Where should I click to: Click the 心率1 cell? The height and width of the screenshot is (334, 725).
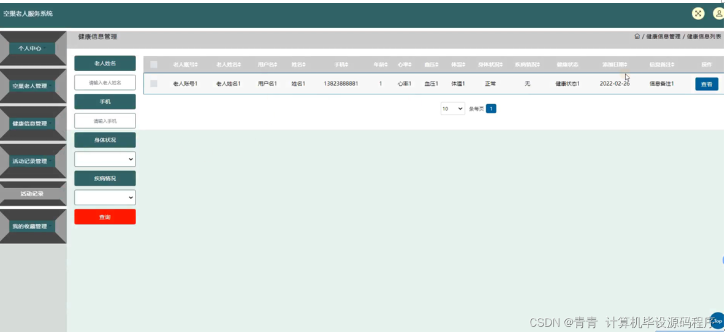point(404,84)
